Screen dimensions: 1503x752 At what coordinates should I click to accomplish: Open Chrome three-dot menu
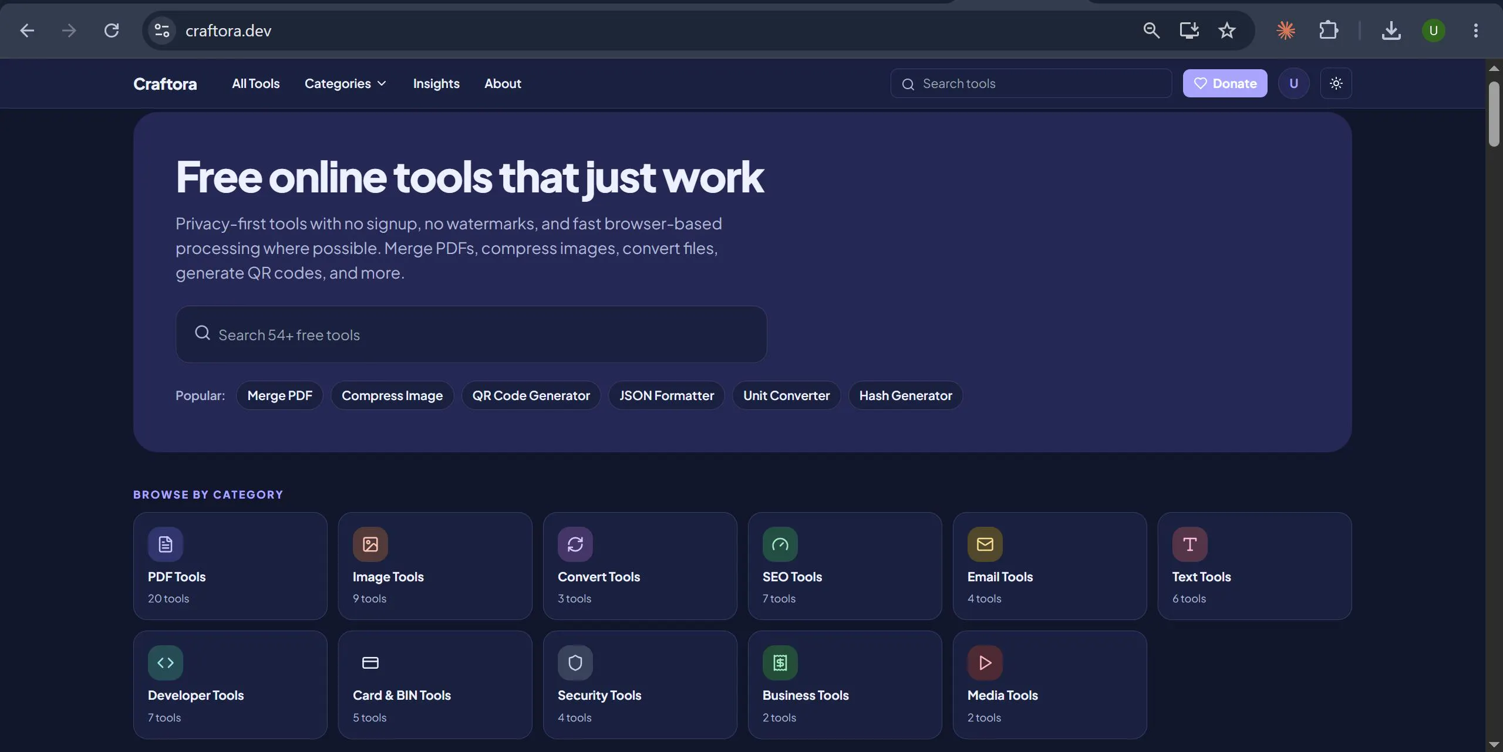(x=1475, y=31)
